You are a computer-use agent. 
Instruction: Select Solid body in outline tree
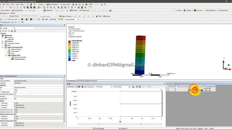pyautogui.click(x=12, y=39)
